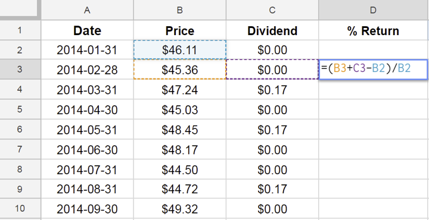This screenshot has height=220, width=429.
Task: Select row 7 header
Action: [x=20, y=149]
